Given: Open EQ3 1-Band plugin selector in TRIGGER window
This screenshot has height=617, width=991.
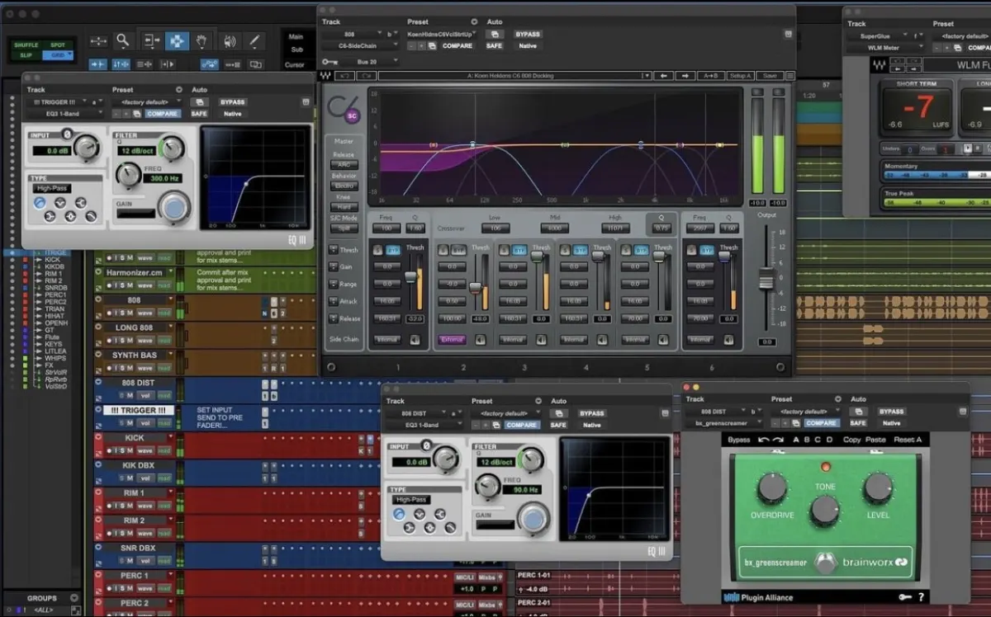Looking at the screenshot, I should click(64, 114).
